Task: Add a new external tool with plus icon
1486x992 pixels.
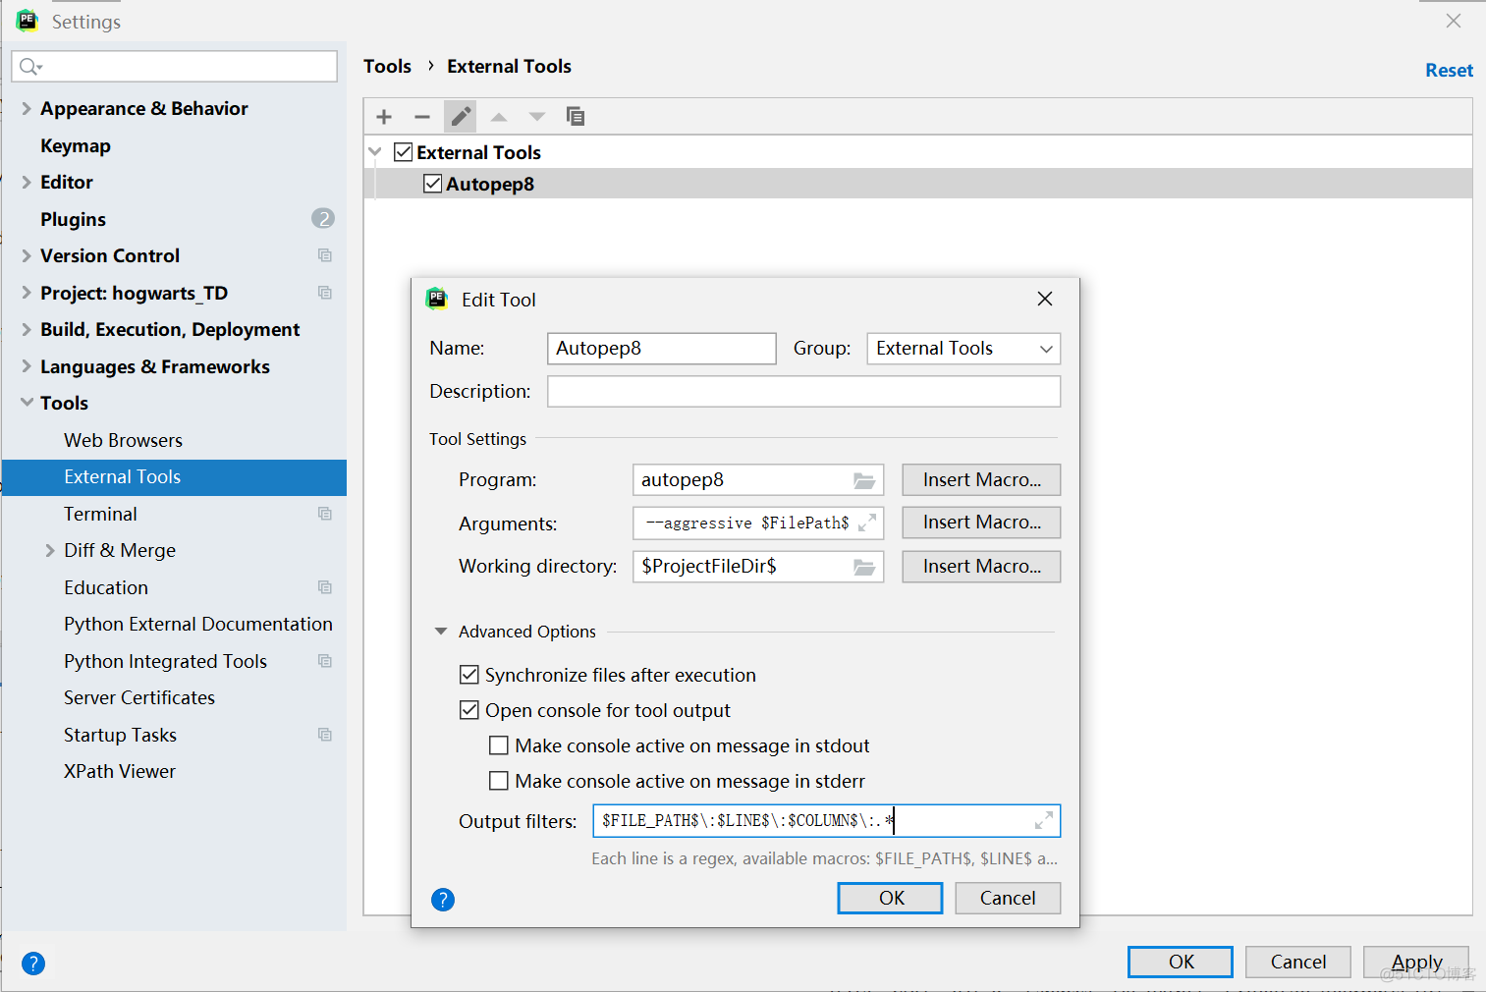Action: (384, 117)
